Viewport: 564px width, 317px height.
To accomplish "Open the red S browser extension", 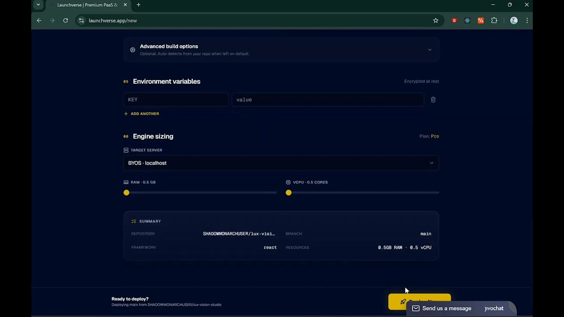I will coord(454,20).
